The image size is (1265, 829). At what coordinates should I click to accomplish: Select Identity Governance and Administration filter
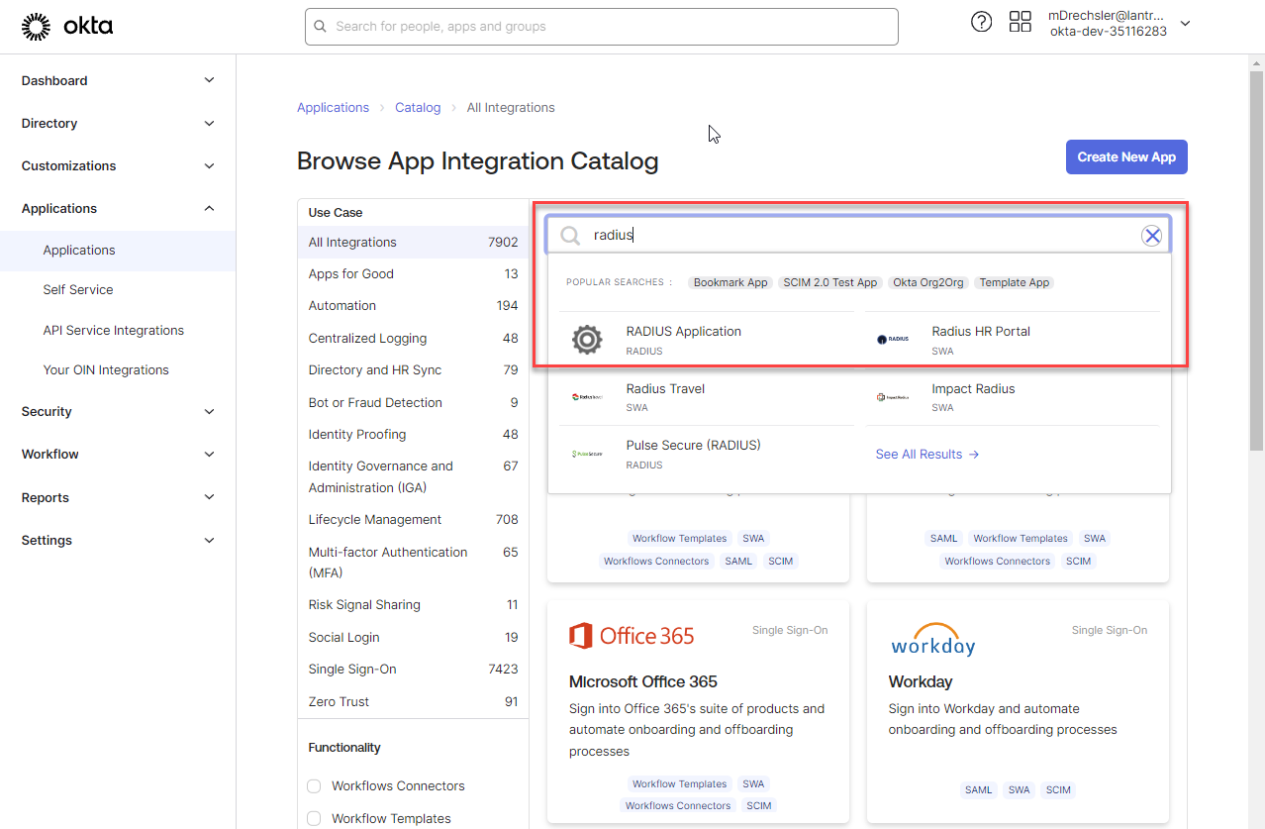(x=413, y=476)
